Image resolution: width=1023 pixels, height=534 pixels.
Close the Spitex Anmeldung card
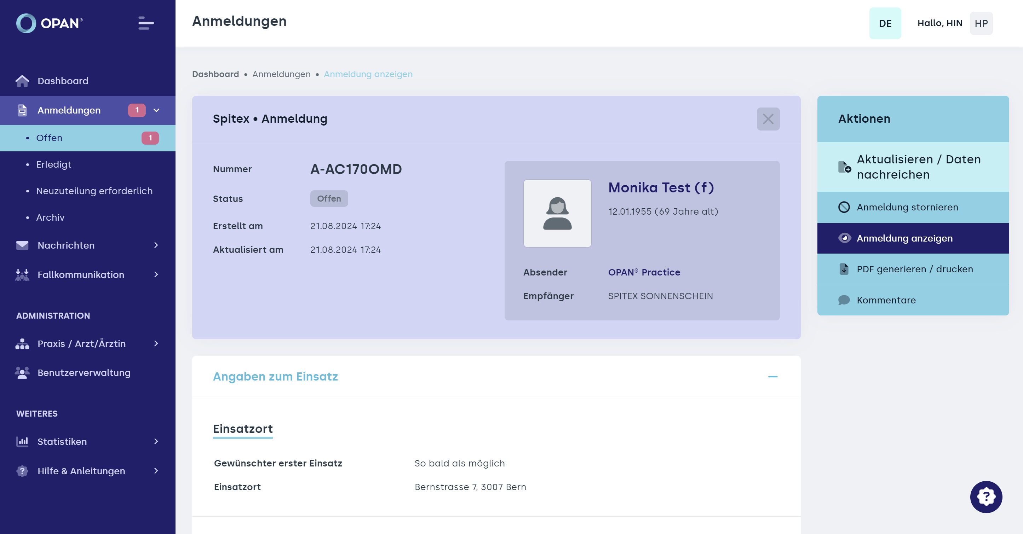[x=768, y=119]
